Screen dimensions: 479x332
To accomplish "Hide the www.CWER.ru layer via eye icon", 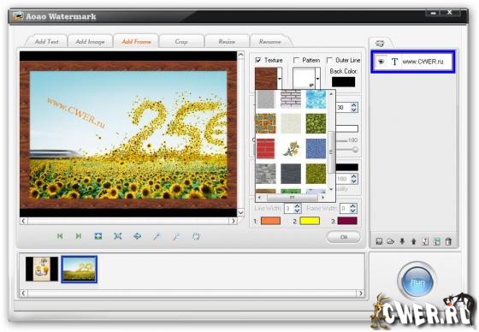I will 381,62.
